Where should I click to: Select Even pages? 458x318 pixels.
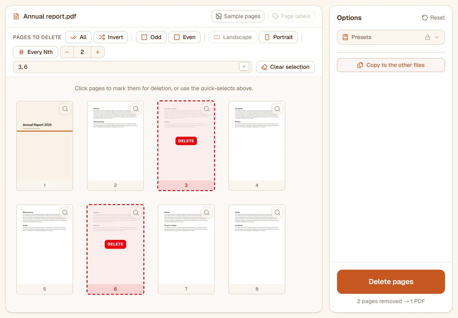(x=184, y=37)
